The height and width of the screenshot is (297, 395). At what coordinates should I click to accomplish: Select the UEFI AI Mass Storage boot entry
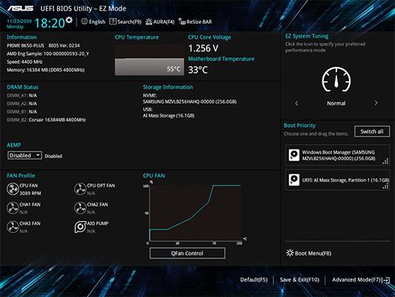click(337, 180)
